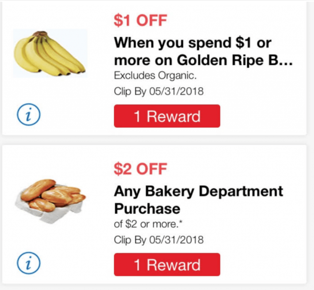Clip banana coupon with 1 Reward button

167,116
